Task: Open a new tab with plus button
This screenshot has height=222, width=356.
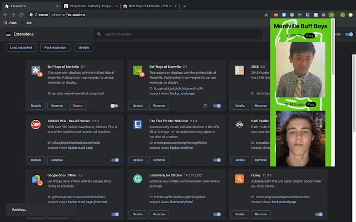Action: [x=185, y=6]
